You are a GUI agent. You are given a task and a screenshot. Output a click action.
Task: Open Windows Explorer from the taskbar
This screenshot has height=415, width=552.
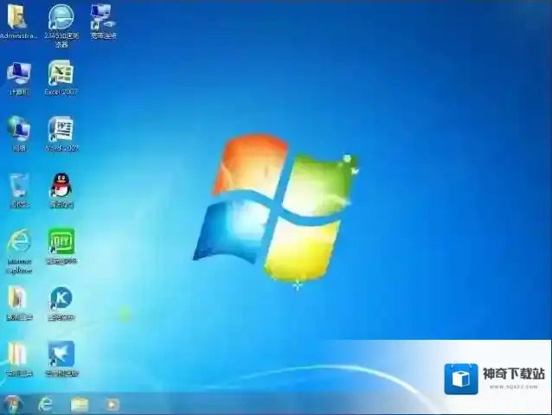coord(79,404)
